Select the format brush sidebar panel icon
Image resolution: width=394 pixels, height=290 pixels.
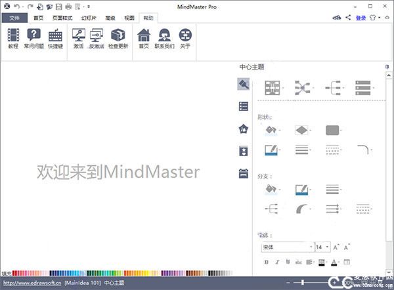(244, 84)
